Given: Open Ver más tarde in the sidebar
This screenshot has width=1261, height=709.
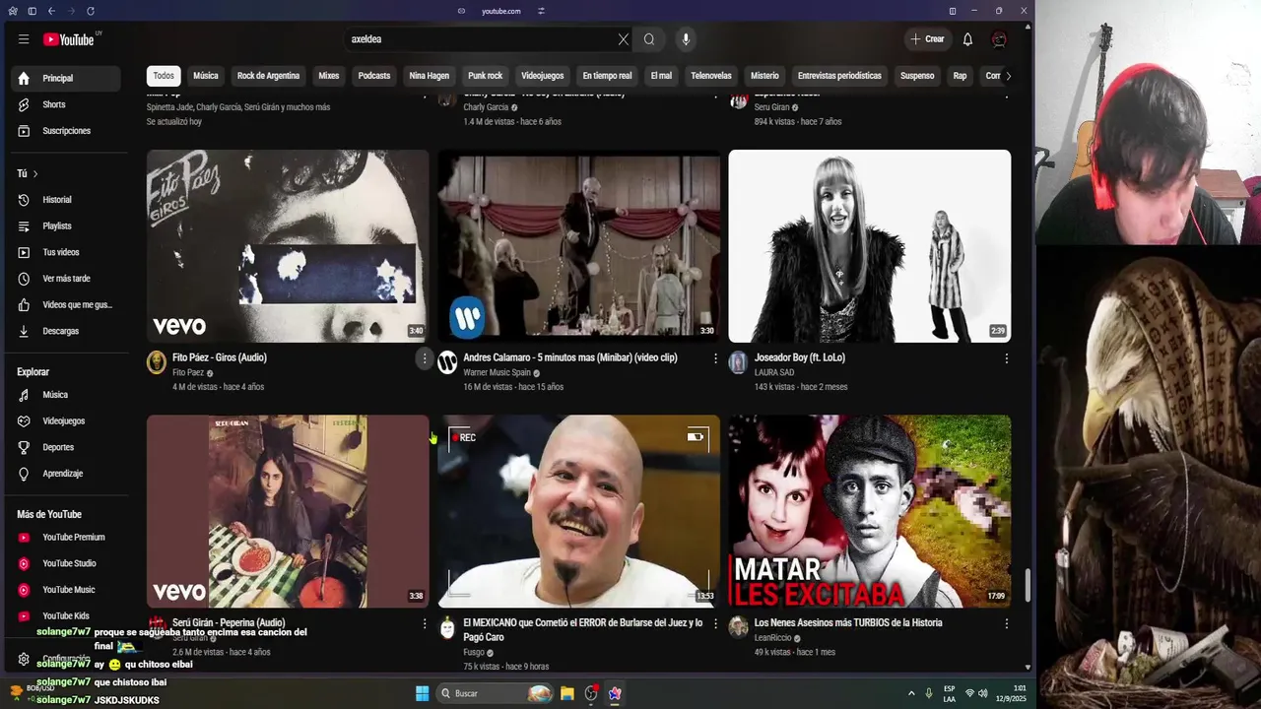Looking at the screenshot, I should tap(65, 279).
